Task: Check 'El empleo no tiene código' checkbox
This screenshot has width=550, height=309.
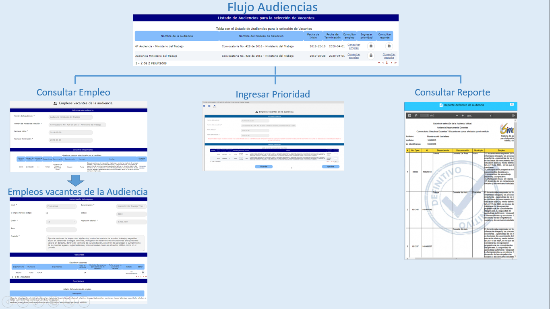Action: coord(47,213)
